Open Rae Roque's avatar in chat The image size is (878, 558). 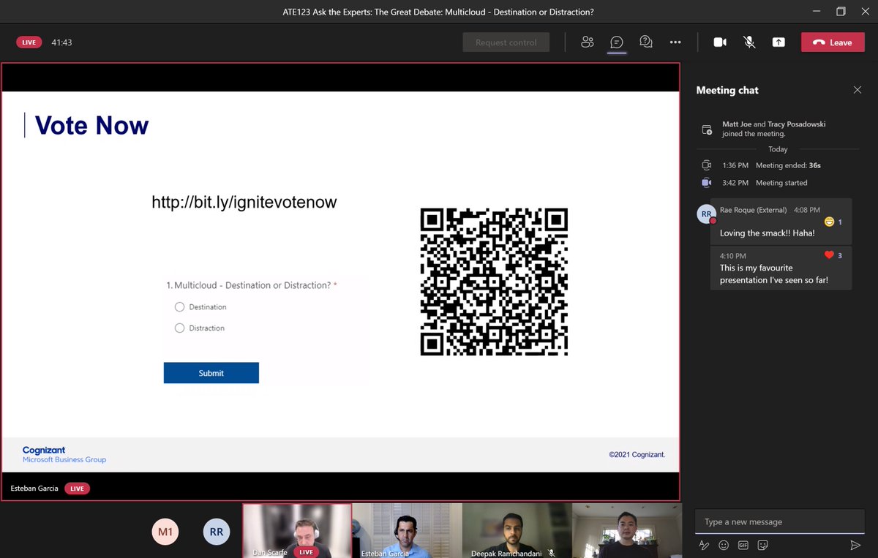tap(706, 214)
